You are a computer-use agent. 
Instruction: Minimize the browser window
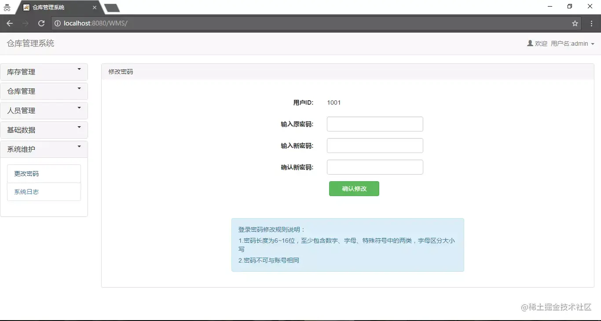[550, 6]
